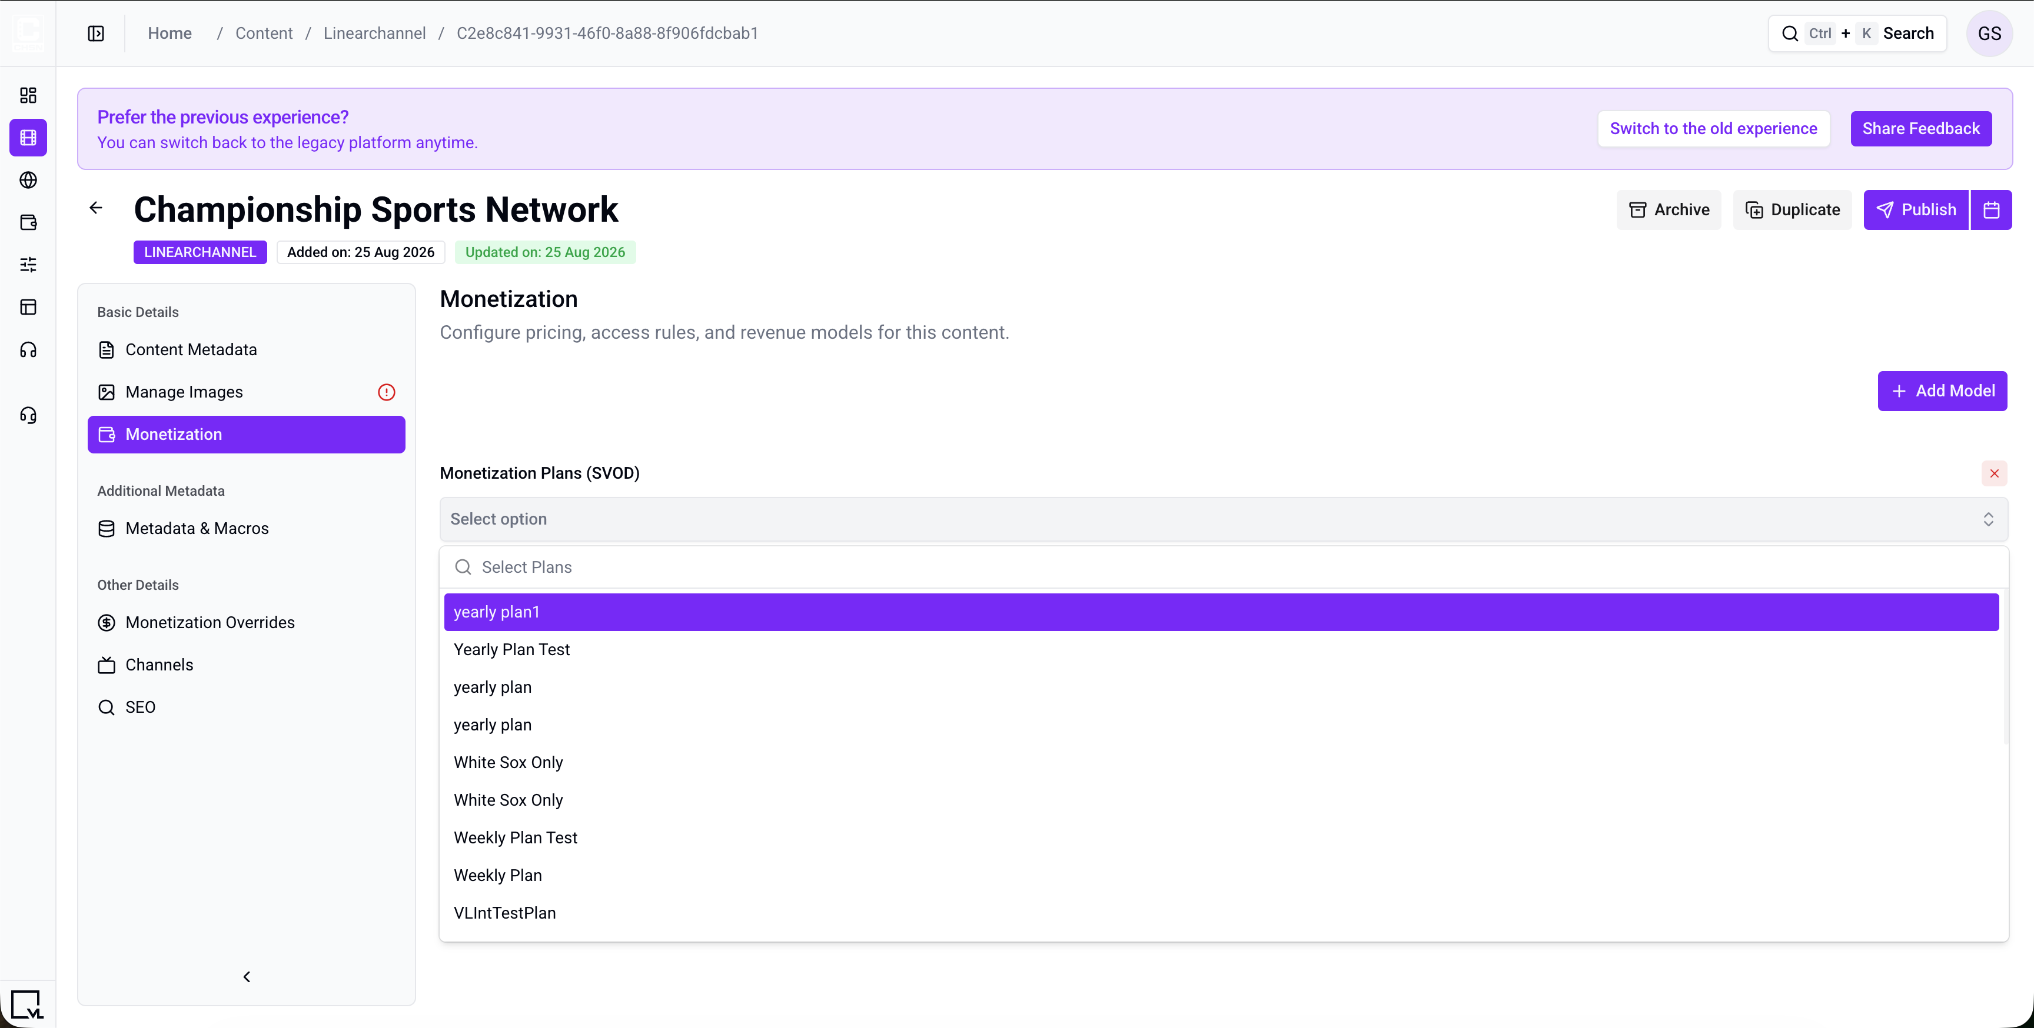Collapse the details side panel chevron

(x=247, y=977)
